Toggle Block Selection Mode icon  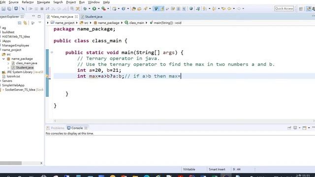coord(178,9)
